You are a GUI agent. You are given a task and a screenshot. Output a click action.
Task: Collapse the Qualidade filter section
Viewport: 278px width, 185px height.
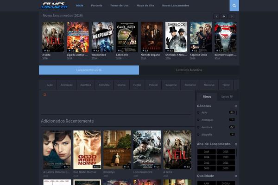tap(236, 176)
